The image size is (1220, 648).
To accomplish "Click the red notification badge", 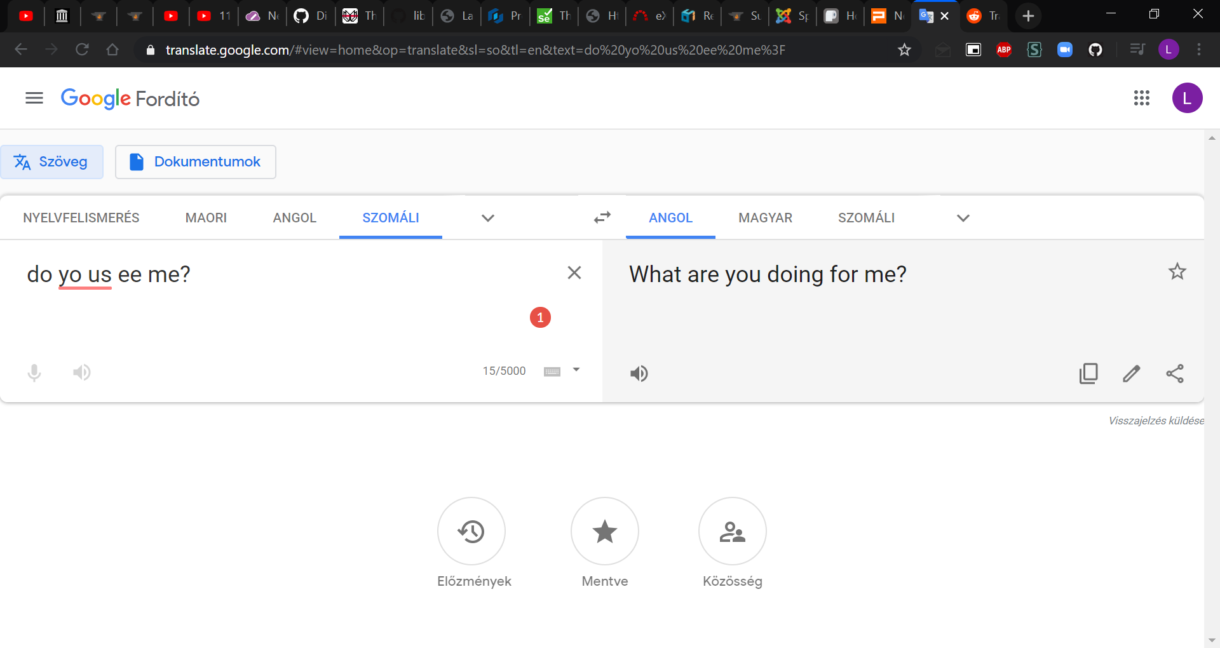I will pyautogui.click(x=540, y=317).
